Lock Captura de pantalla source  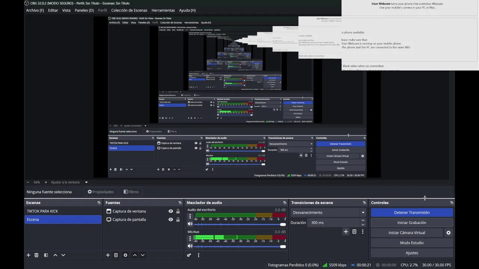[178, 220]
